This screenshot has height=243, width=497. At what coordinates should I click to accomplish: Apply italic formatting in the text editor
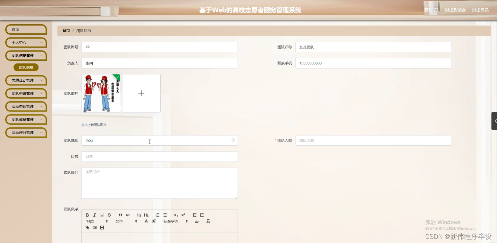tap(94, 215)
